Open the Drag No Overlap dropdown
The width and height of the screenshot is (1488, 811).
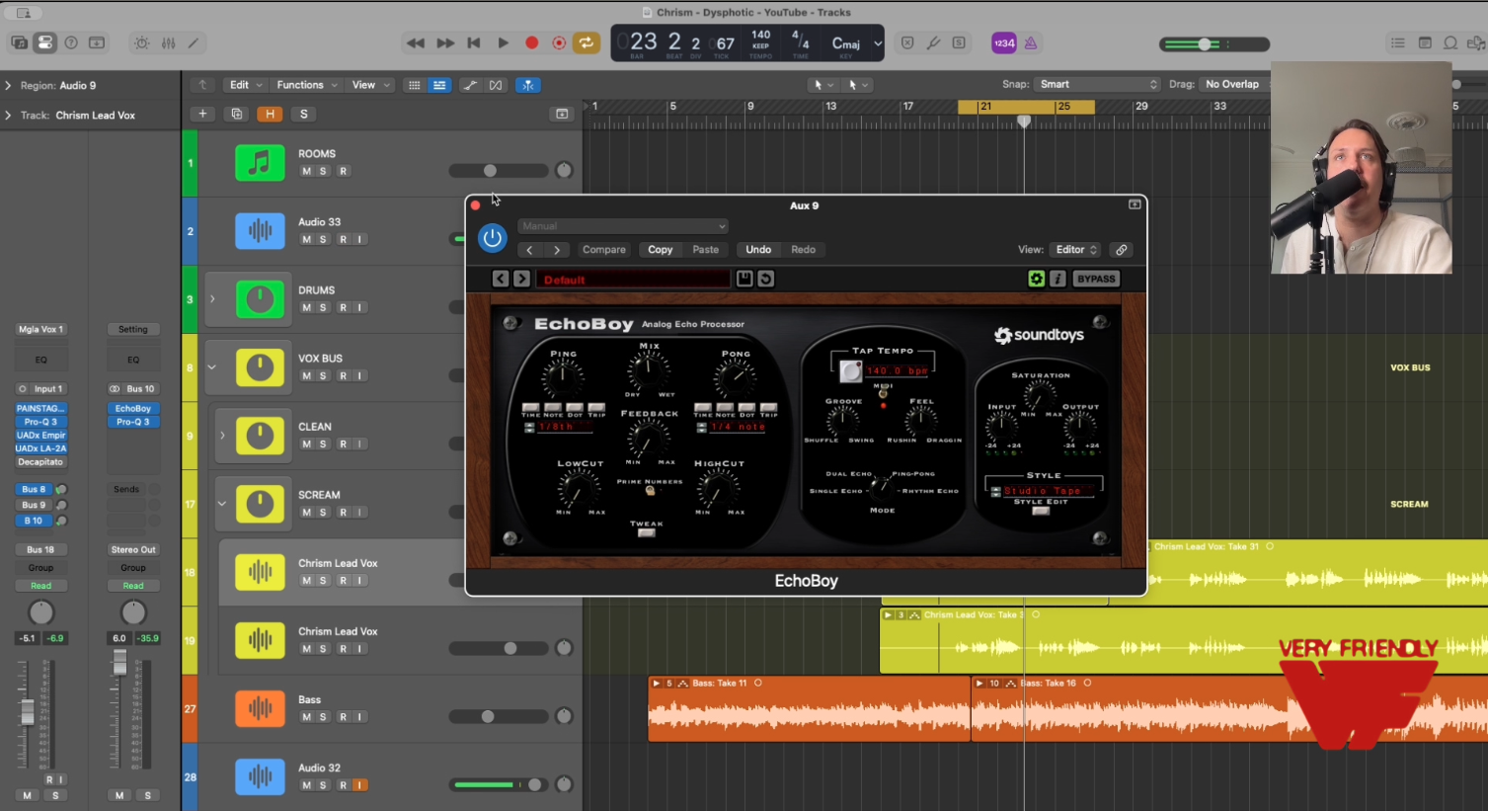(1235, 84)
